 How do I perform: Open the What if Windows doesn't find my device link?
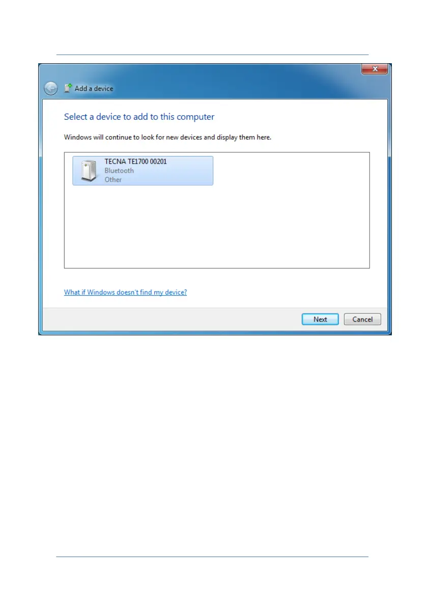125,292
